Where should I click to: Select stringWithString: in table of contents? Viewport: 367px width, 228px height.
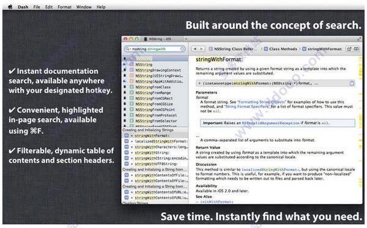tap(155, 152)
